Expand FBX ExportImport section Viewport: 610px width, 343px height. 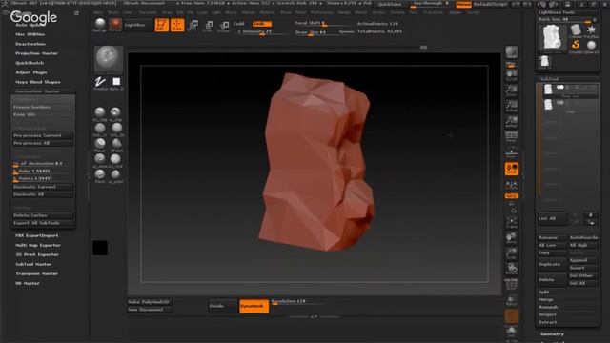pyautogui.click(x=37, y=235)
